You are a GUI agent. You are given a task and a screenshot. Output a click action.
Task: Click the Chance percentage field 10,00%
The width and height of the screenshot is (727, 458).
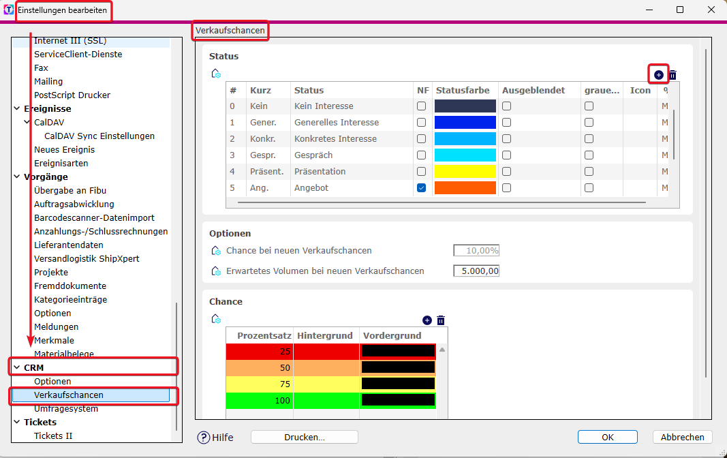pos(476,250)
